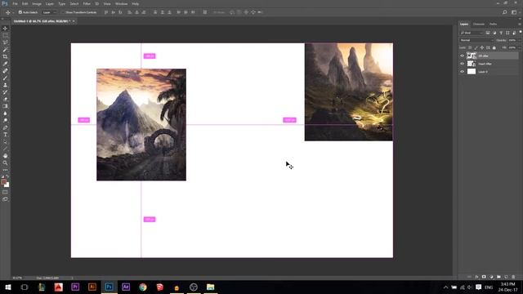Click the search magnifier in options bar
Viewport: 523px width, 294px height.
coord(505,12)
